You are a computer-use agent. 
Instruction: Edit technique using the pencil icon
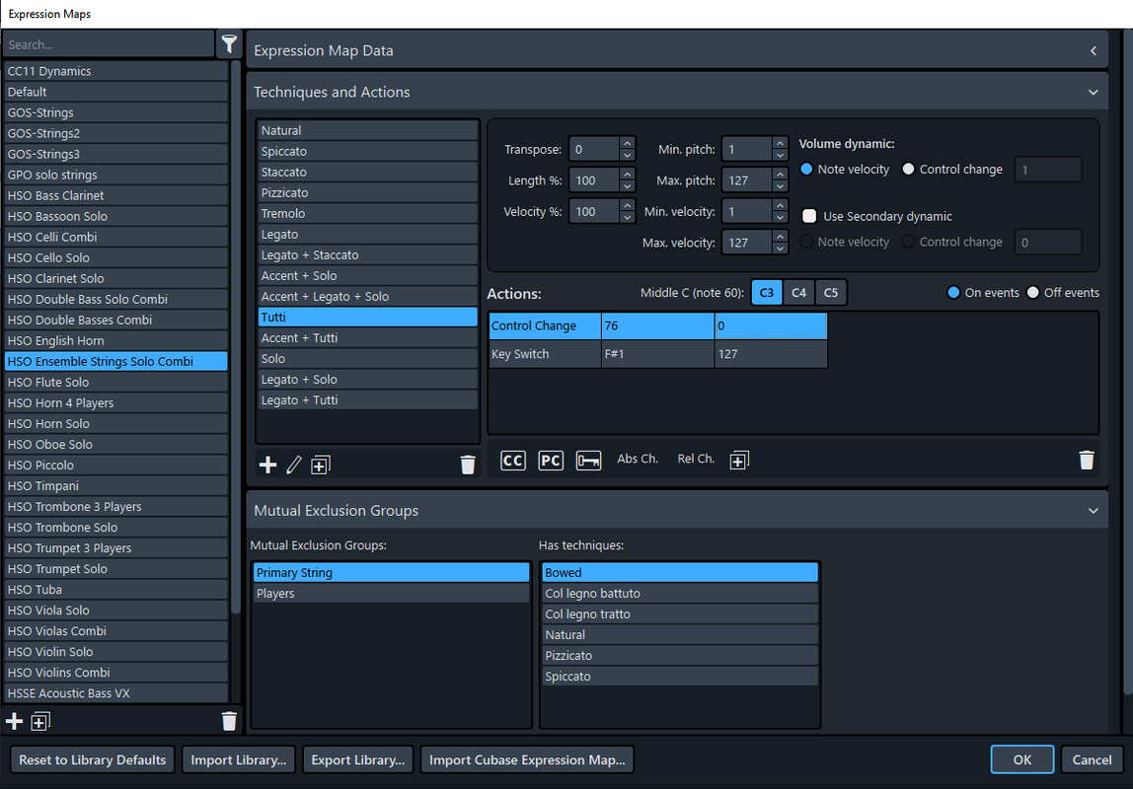click(293, 465)
